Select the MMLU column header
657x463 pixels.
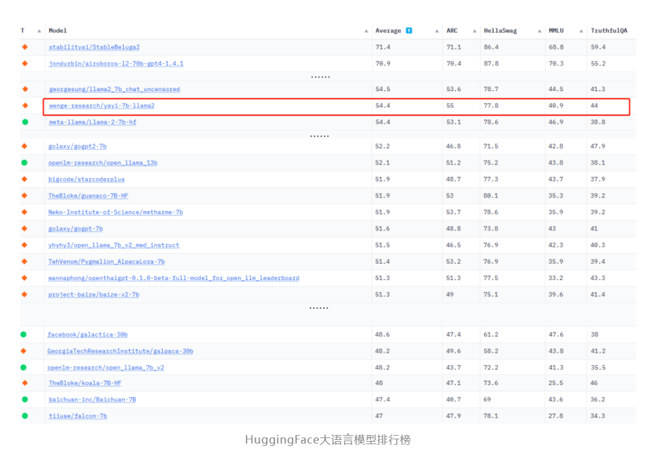tap(556, 30)
